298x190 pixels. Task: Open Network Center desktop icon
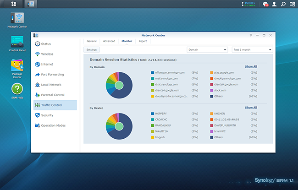(x=17, y=18)
